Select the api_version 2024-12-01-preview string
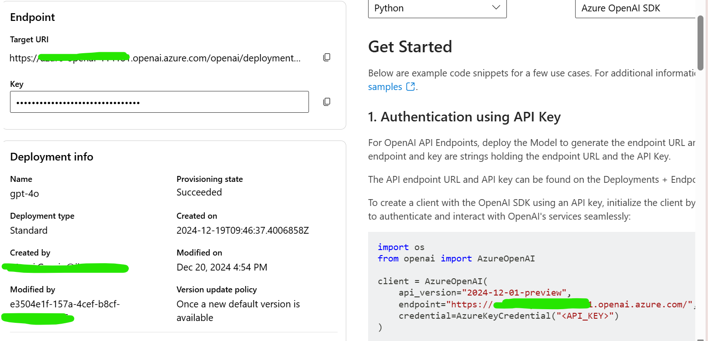The height and width of the screenshot is (341, 708). click(x=514, y=292)
